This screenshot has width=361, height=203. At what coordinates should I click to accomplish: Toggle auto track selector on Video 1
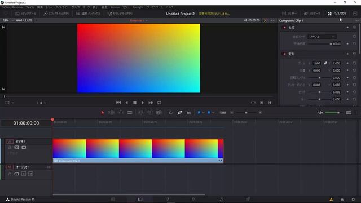(16, 147)
